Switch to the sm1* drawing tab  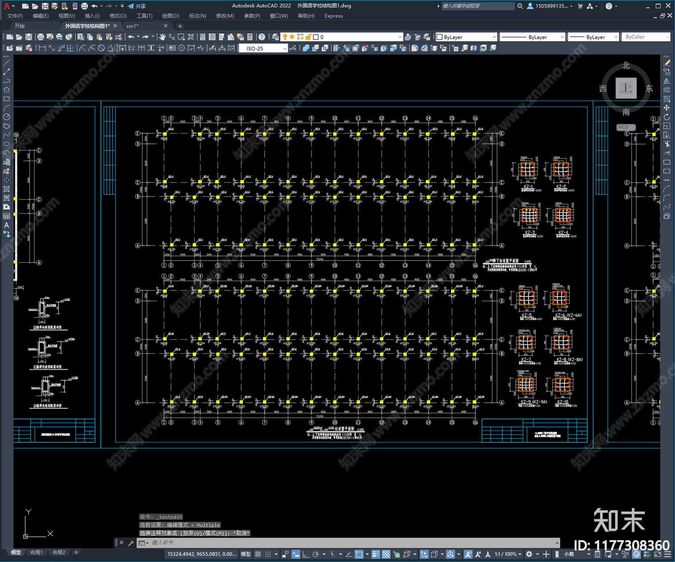(x=132, y=26)
